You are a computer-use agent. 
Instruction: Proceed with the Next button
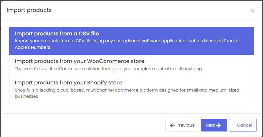click(214, 125)
